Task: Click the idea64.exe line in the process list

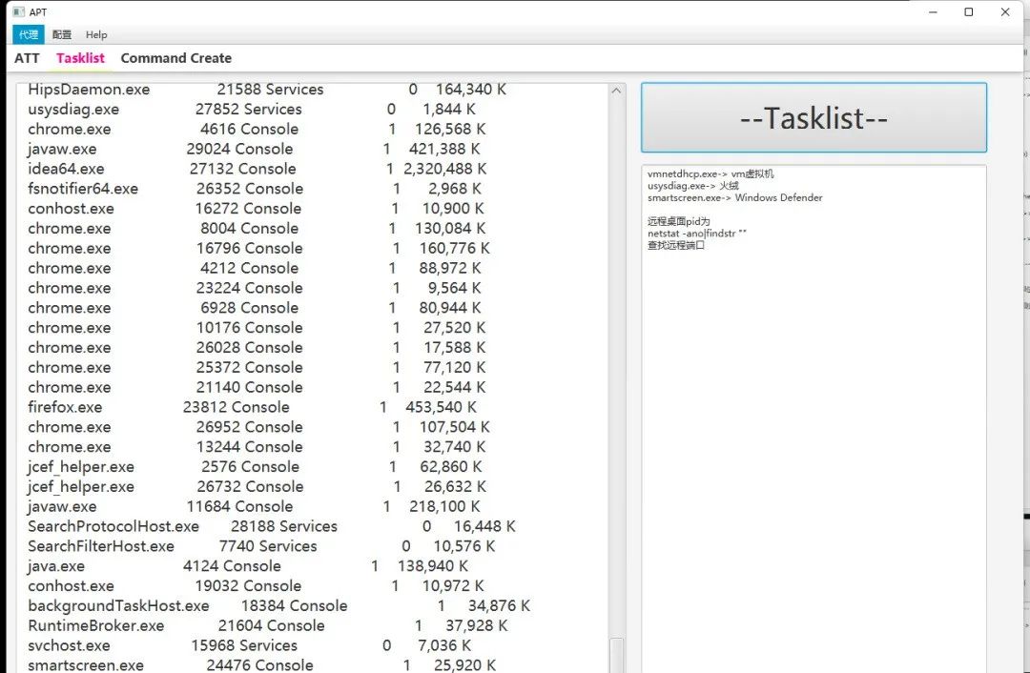Action: coord(257,169)
